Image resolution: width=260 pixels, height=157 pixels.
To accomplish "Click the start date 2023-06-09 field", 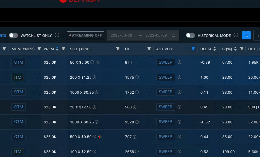I will click(x=121, y=35).
